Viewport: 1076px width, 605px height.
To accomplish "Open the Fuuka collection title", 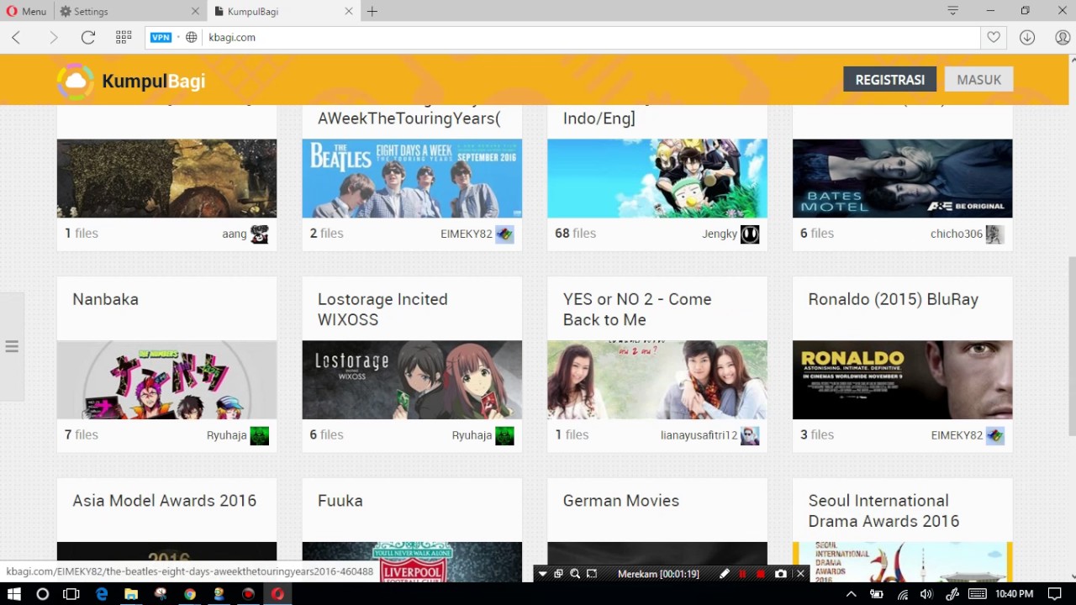I will (x=340, y=501).
